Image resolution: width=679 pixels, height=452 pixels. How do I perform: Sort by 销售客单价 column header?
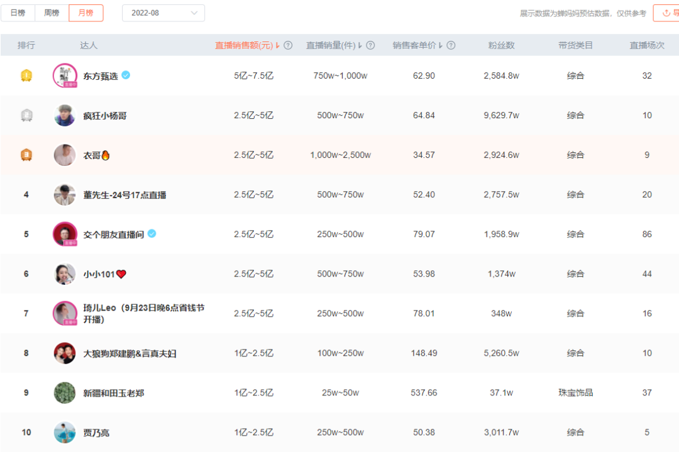click(417, 45)
